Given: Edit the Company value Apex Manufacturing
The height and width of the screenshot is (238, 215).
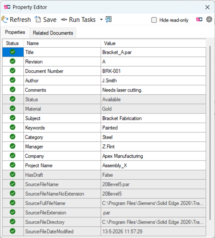Looking at the screenshot, I should click(x=153, y=156).
